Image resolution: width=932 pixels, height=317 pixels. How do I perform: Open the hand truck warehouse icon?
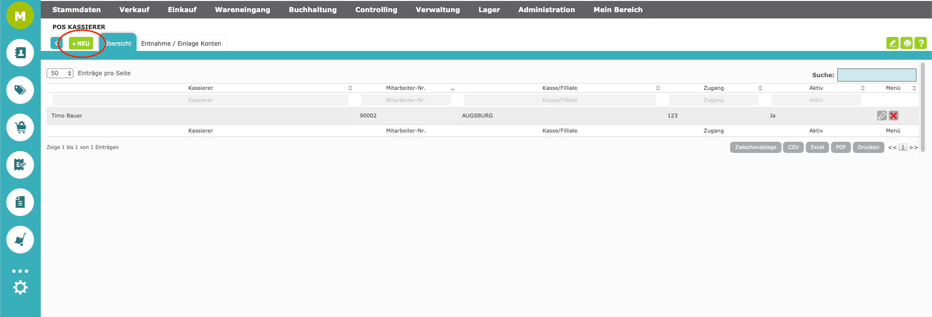click(20, 239)
